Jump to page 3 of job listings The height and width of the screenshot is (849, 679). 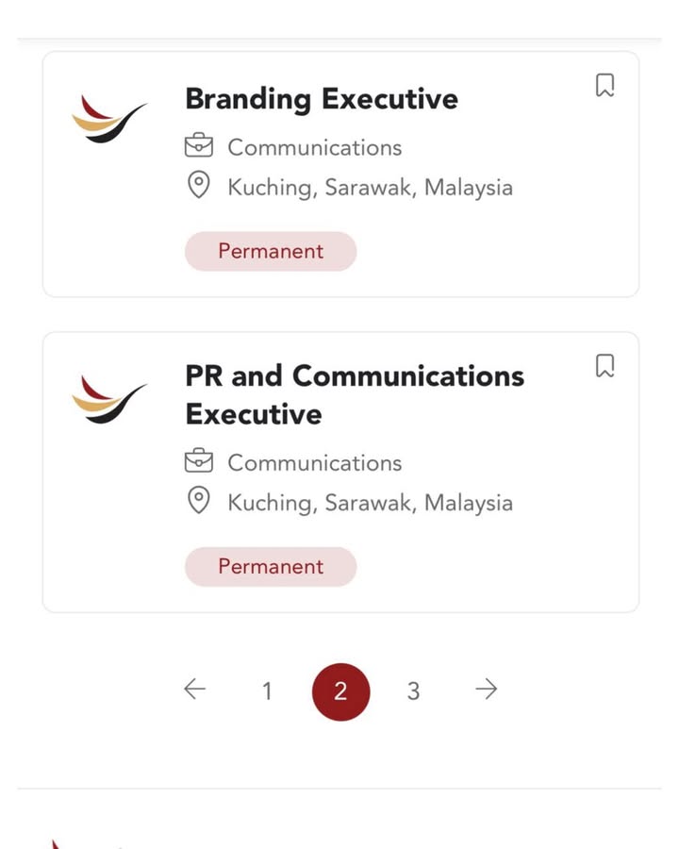[x=413, y=691]
